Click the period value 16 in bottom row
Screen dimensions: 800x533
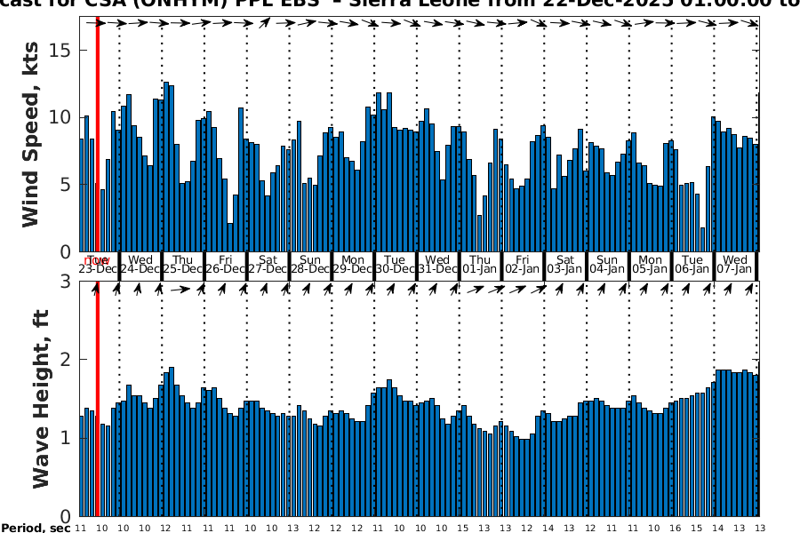pos(672,528)
